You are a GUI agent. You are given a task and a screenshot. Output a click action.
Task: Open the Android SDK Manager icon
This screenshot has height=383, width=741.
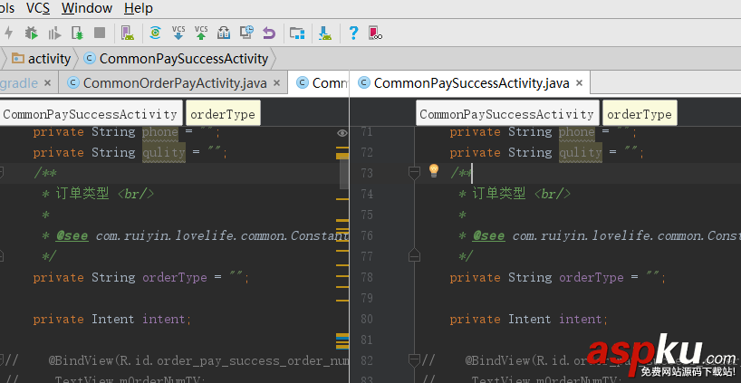coord(325,33)
